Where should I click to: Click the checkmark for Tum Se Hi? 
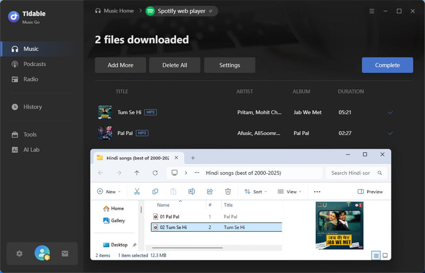(x=390, y=112)
